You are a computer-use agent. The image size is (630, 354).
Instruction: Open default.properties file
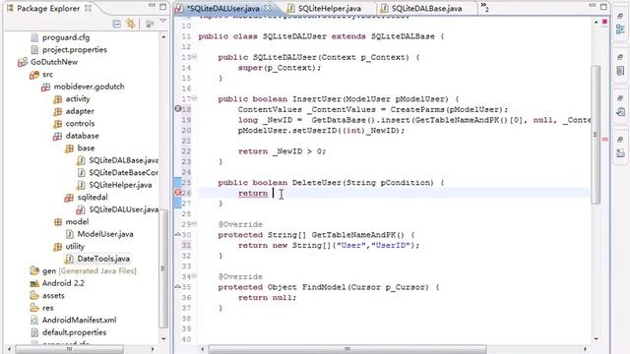pos(75,332)
